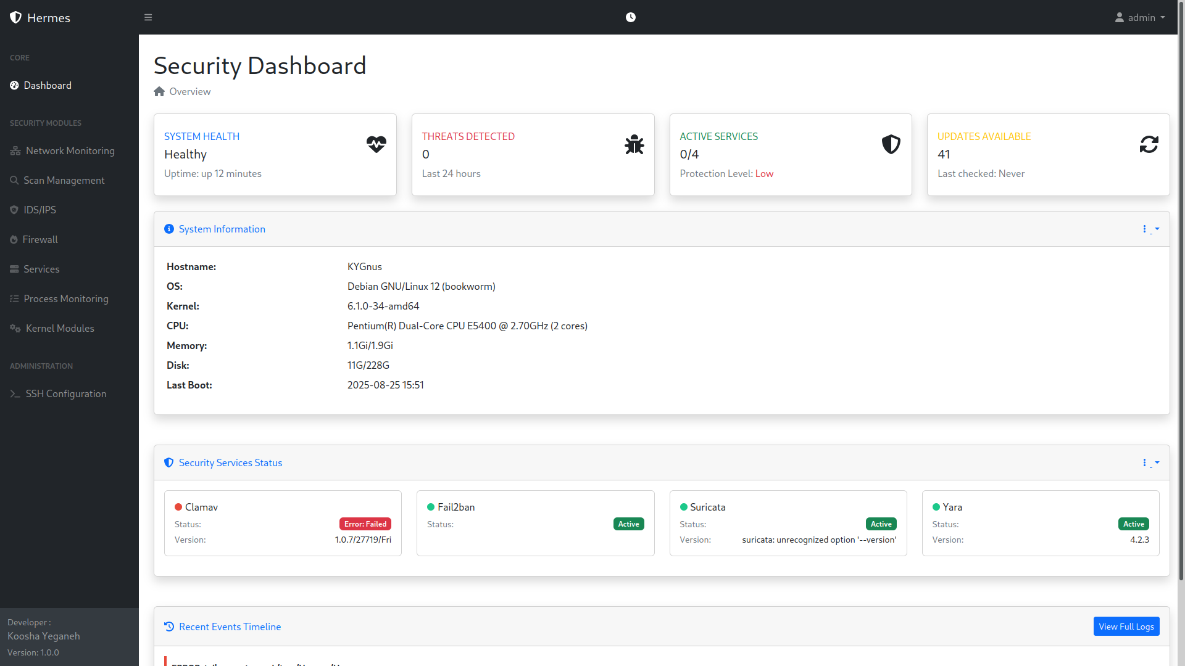
Task: Click the View Full Logs button
Action: pos(1126,626)
